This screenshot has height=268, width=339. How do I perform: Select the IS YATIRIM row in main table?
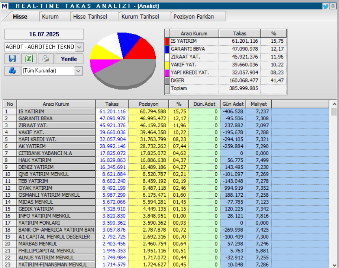click(166, 111)
